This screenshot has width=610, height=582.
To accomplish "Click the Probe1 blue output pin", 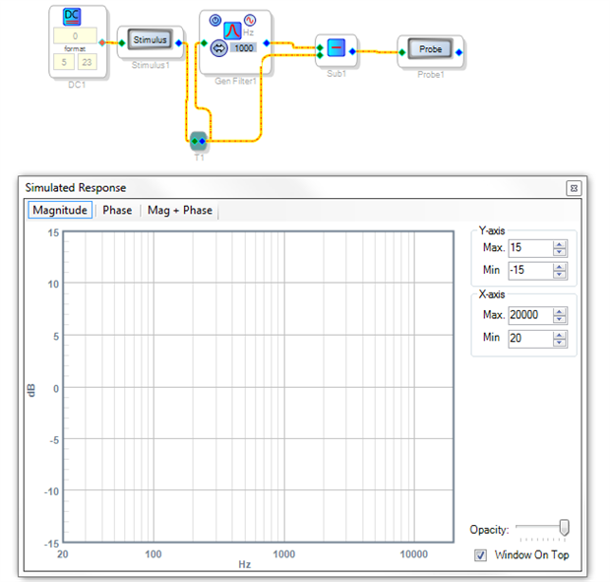I will click(x=459, y=52).
